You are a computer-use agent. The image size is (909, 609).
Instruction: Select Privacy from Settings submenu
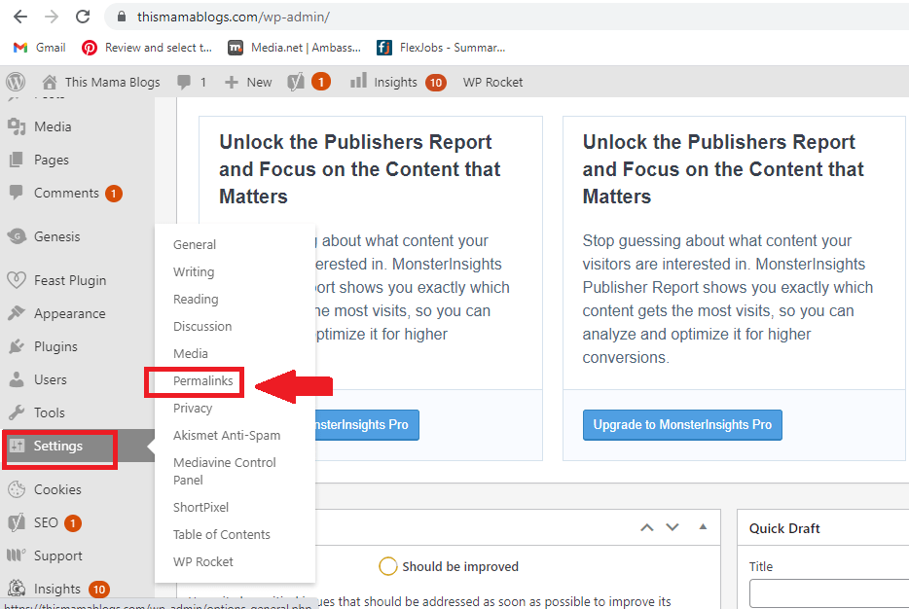click(x=193, y=408)
